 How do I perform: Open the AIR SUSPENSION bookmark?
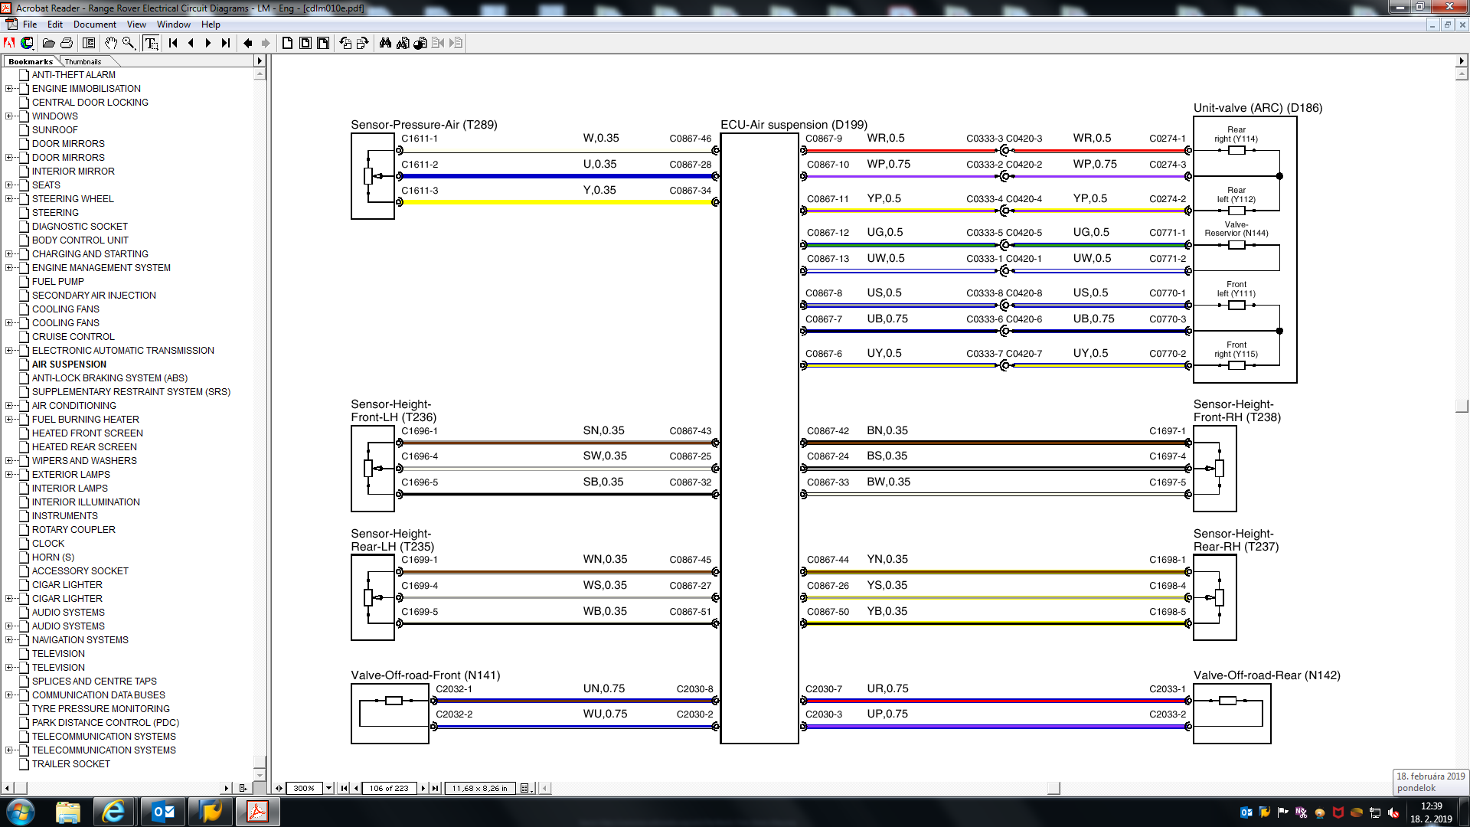69,364
